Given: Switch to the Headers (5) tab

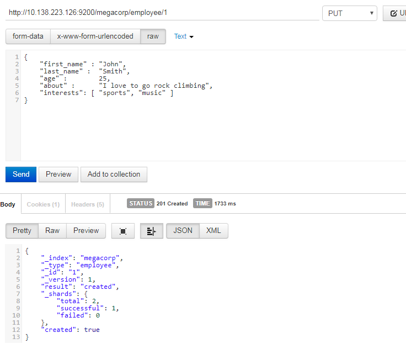Looking at the screenshot, I should point(88,204).
